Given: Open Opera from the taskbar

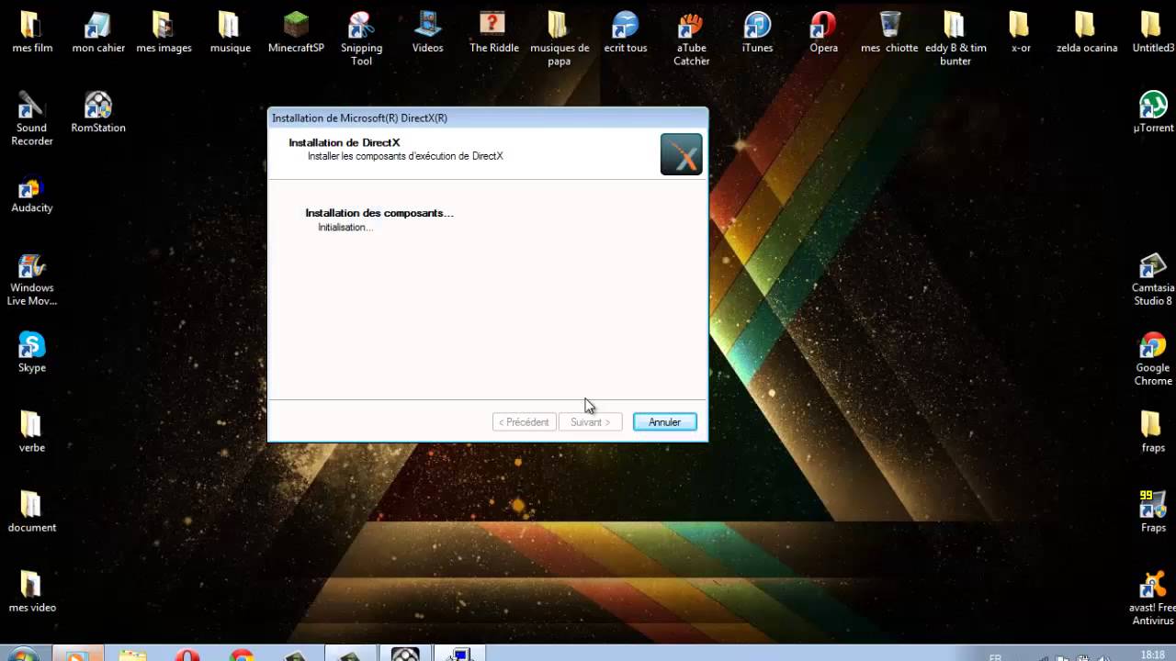Looking at the screenshot, I should [x=187, y=655].
